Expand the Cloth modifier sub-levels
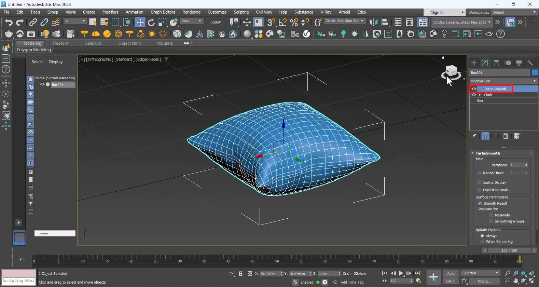This screenshot has height=287, width=539. pyautogui.click(x=480, y=95)
